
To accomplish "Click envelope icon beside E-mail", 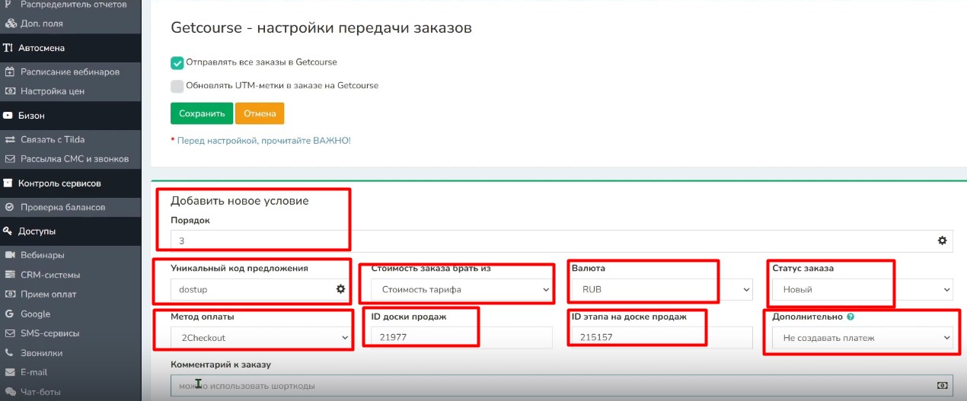I will [10, 372].
